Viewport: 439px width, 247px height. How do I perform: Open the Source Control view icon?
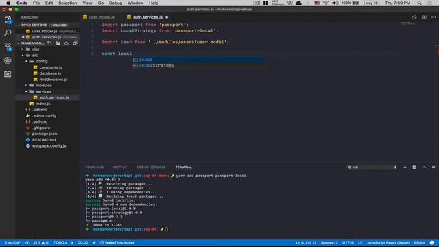pyautogui.click(x=8, y=47)
